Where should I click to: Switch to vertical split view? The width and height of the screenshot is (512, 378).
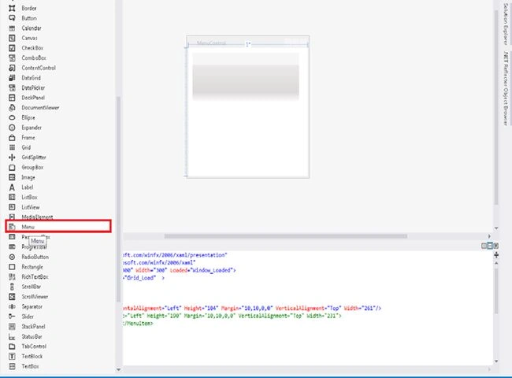click(x=484, y=246)
